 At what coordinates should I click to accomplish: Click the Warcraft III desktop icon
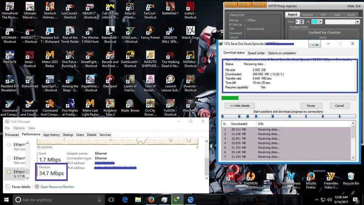(x=190, y=106)
